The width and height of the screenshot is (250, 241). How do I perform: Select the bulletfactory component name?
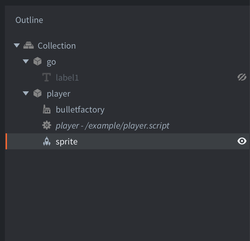coord(80,110)
